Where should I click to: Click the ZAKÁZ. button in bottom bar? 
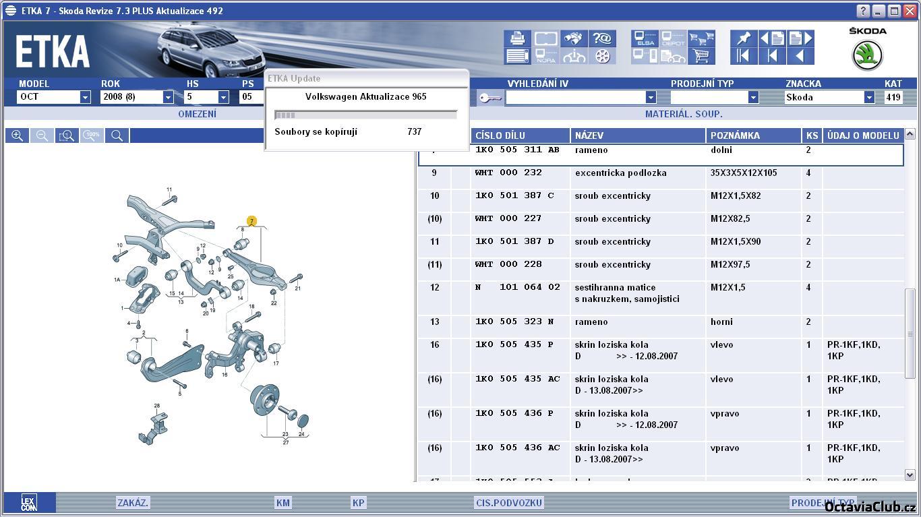coord(133,503)
